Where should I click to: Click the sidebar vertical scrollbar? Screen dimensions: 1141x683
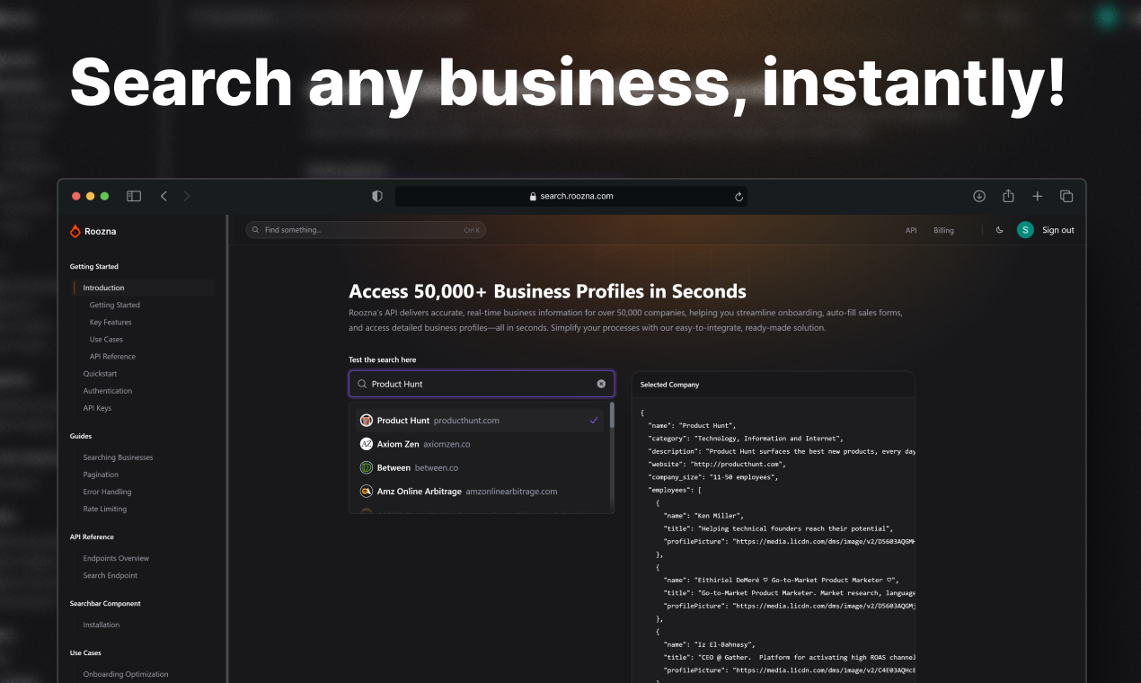tap(227, 449)
